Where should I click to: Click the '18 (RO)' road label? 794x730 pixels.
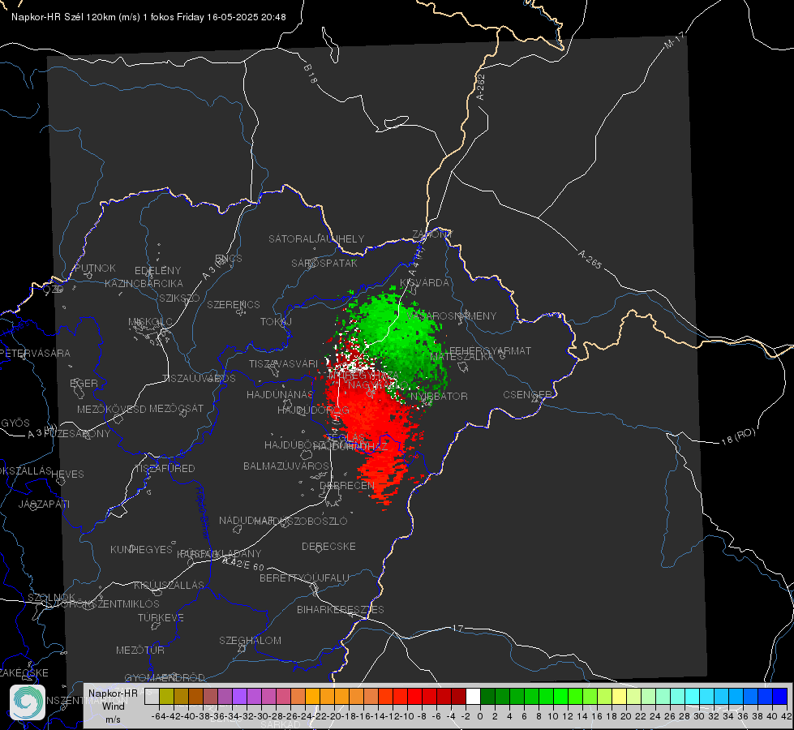coord(738,436)
